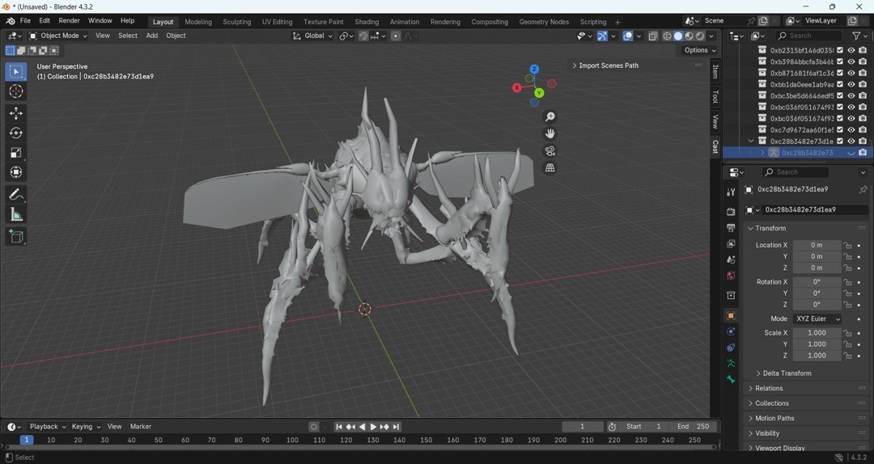Switch to the Sculpting workspace tab
Image resolution: width=874 pixels, height=464 pixels.
tap(236, 22)
